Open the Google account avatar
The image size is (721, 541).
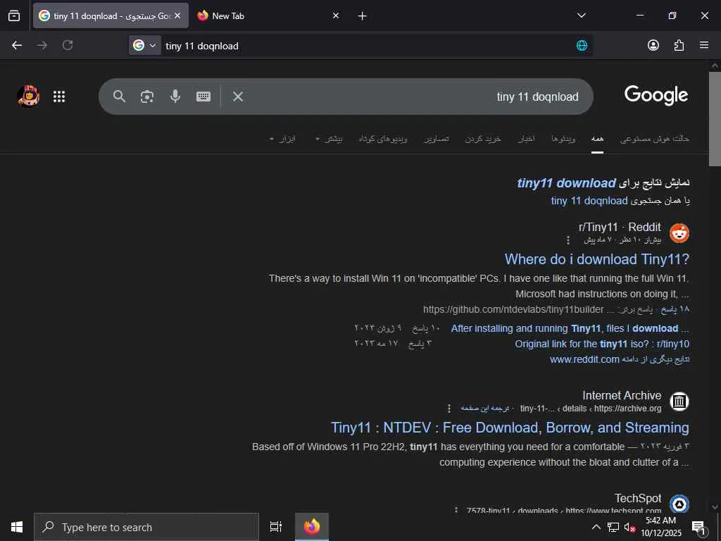pos(28,96)
